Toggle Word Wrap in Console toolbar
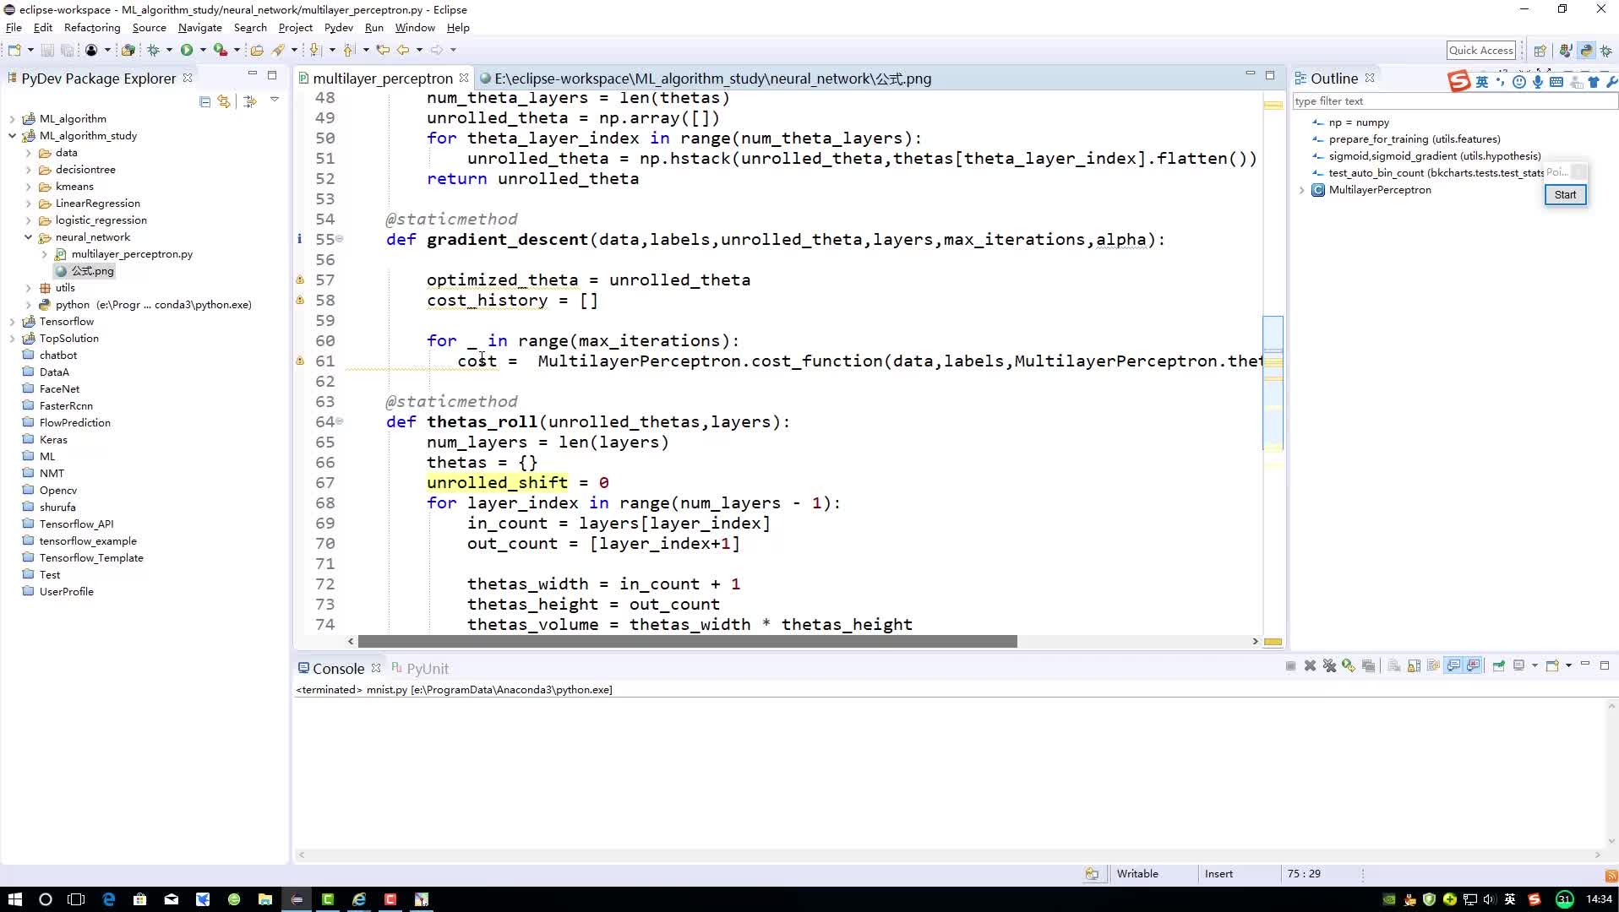This screenshot has width=1619, height=912. pyautogui.click(x=1433, y=666)
